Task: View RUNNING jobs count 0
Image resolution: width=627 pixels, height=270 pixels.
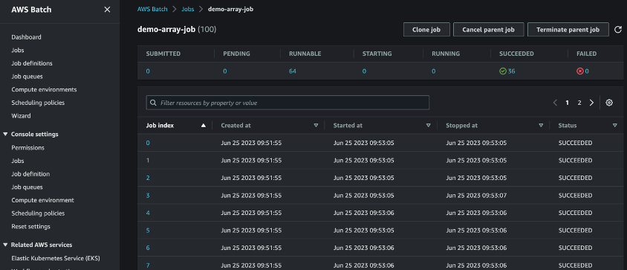Action: (x=434, y=71)
